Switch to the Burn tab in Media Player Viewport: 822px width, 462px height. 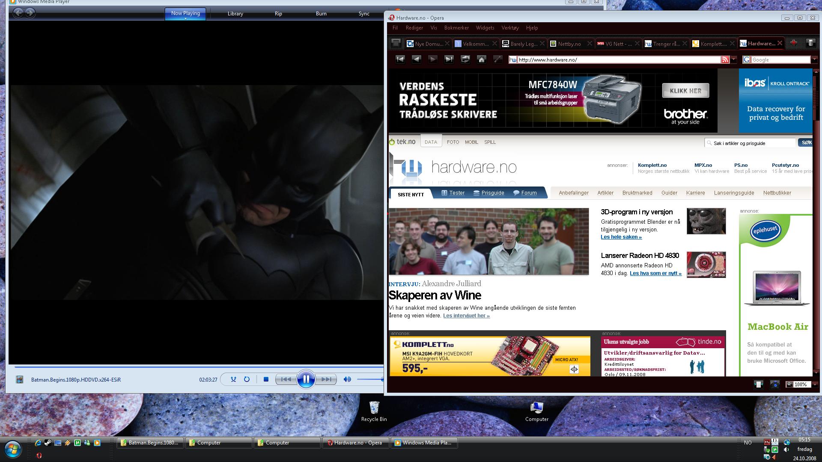coord(321,14)
